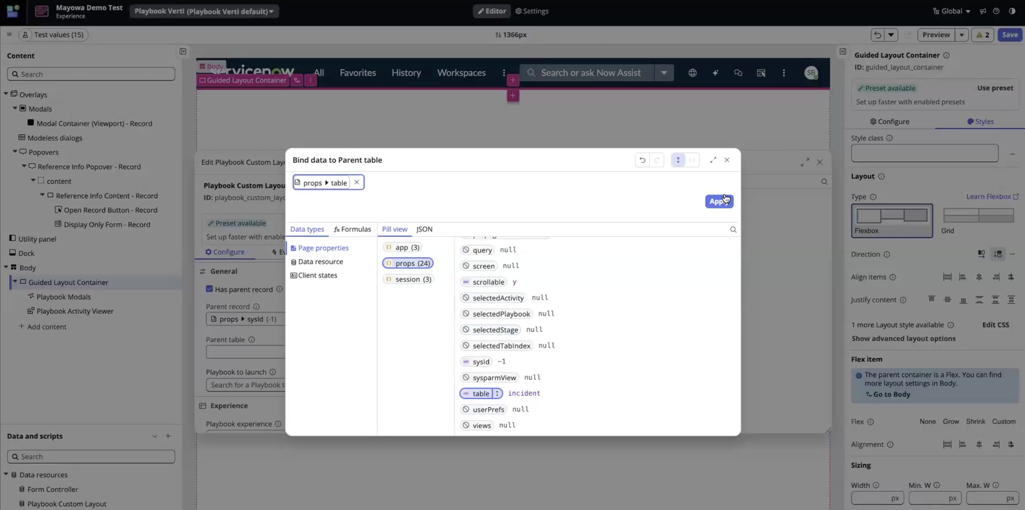Open undo history back arrow

[877, 35]
